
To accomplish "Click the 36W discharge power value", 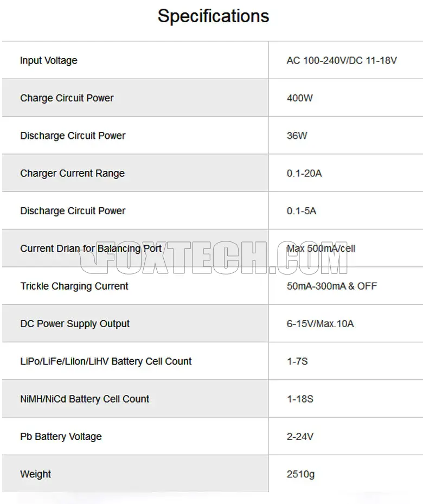I will 297,136.
